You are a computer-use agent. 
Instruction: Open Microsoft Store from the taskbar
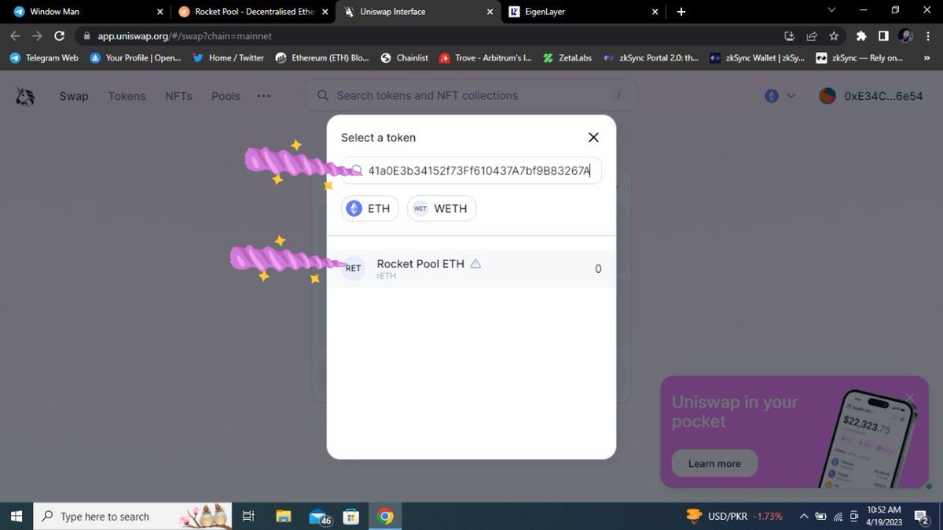pyautogui.click(x=351, y=516)
